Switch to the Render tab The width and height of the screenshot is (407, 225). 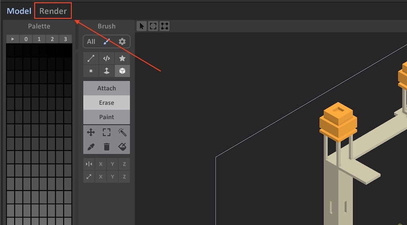pos(53,11)
